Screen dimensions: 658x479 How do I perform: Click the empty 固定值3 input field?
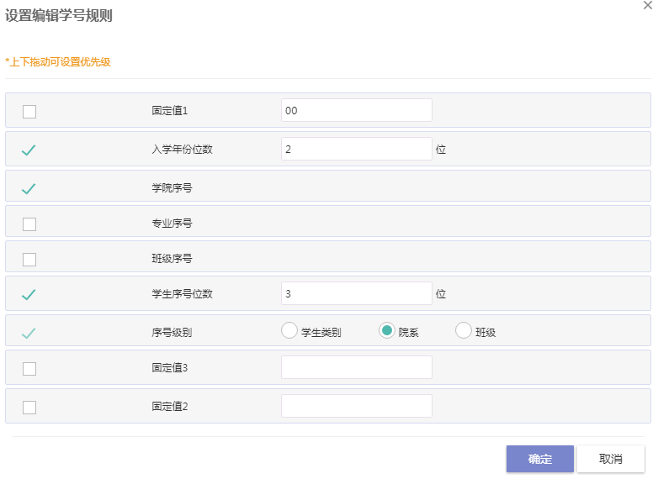356,367
